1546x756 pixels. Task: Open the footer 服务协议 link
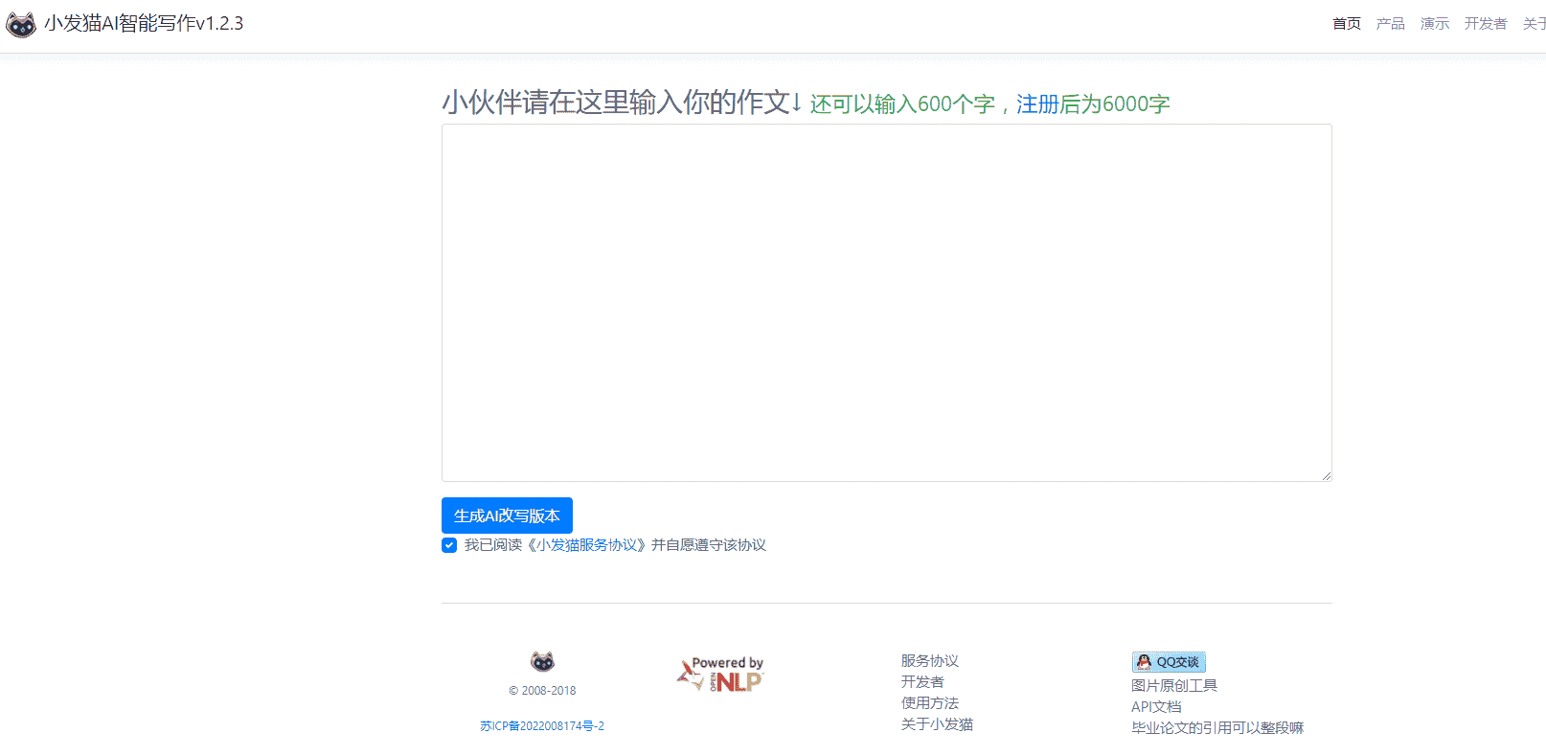[929, 661]
